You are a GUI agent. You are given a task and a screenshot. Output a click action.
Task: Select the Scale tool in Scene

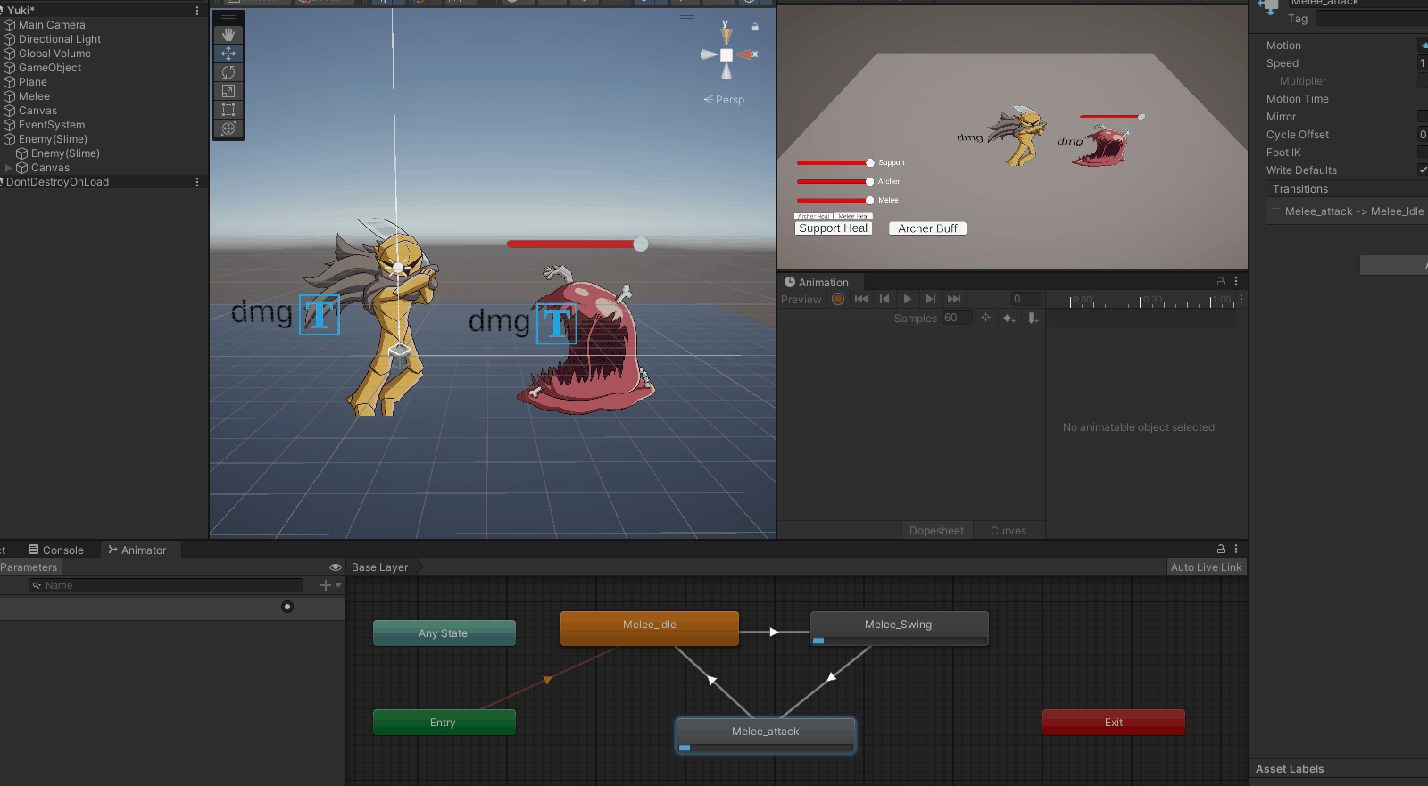point(228,91)
